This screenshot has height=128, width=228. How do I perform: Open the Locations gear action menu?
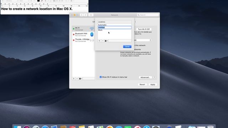[106, 41]
